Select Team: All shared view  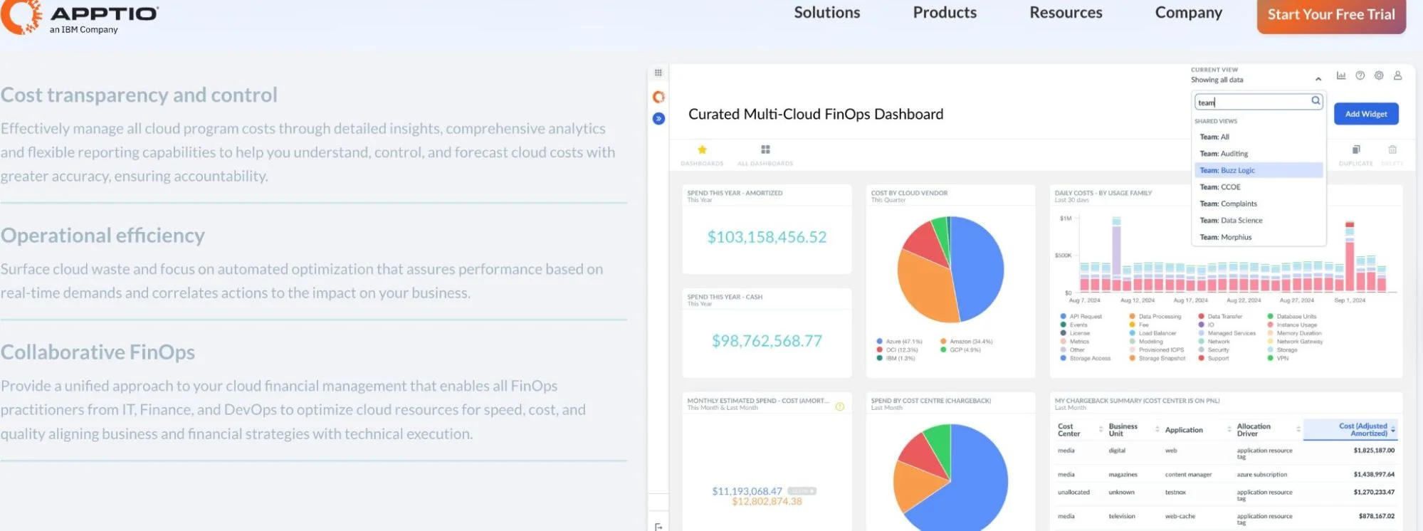pos(1258,137)
